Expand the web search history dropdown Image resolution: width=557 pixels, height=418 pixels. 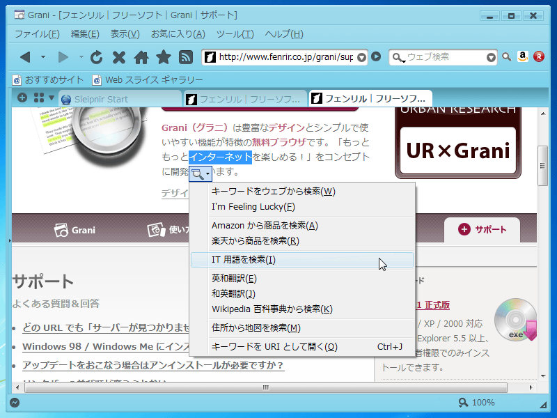491,57
